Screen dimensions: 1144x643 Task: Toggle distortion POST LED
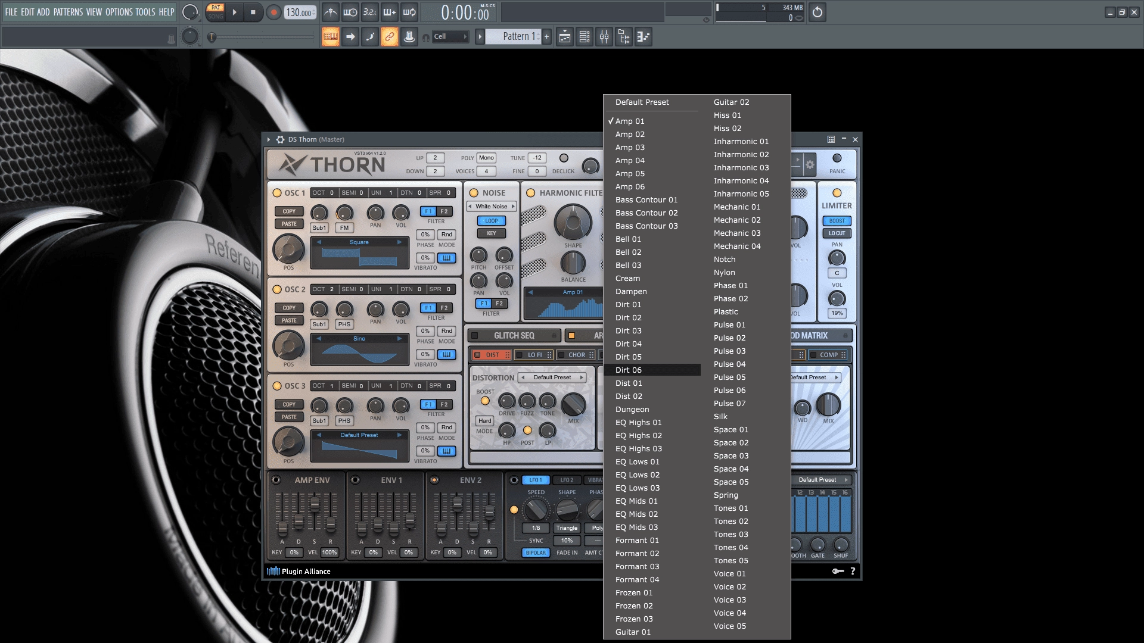(527, 430)
